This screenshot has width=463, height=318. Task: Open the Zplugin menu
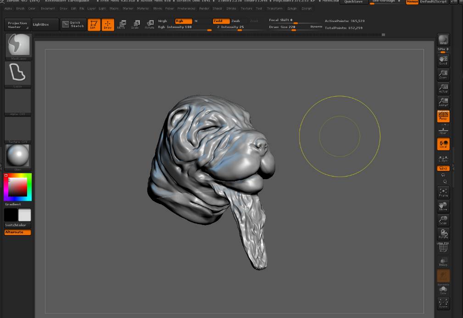point(292,9)
